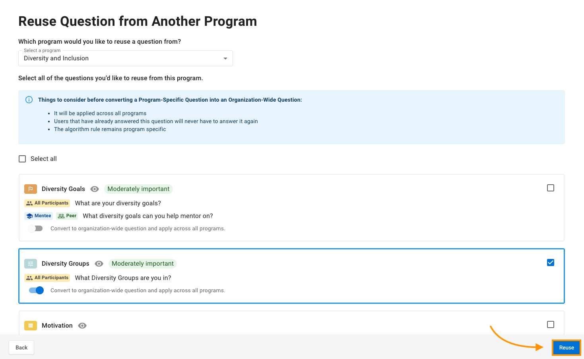584x359 pixels.
Task: Check the Select all checkbox
Action: [x=23, y=159]
